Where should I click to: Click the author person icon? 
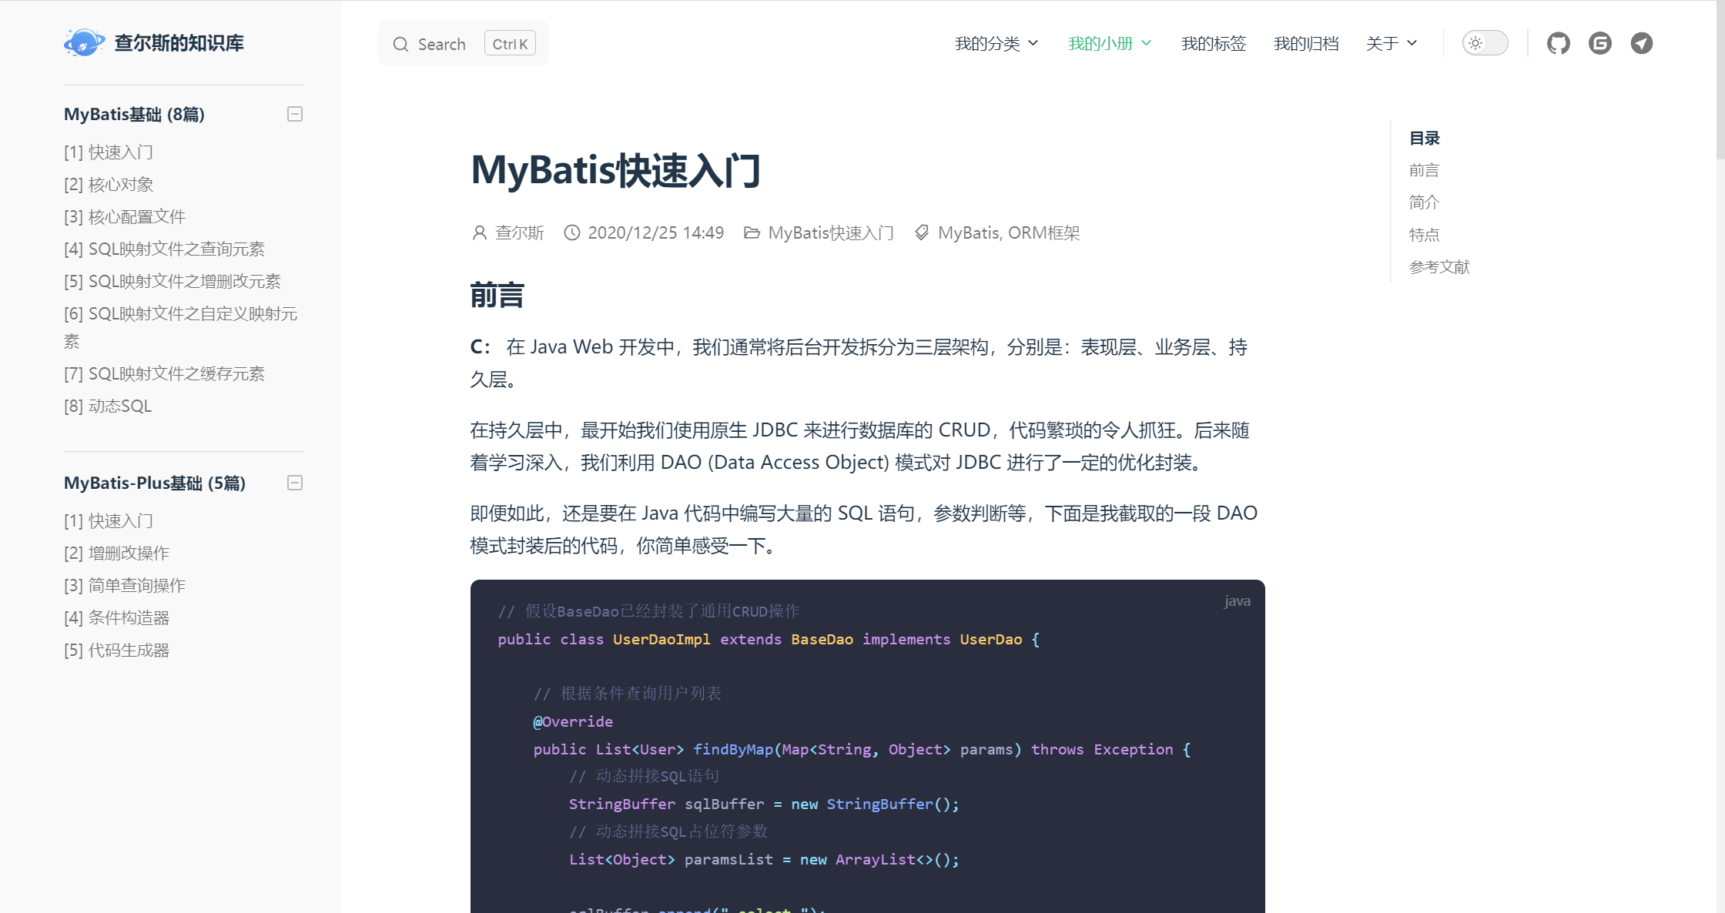coord(479,232)
